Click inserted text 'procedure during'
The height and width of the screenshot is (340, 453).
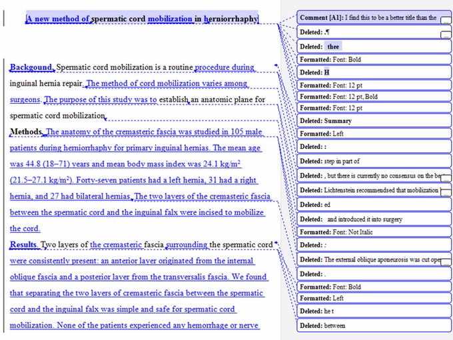tap(225, 67)
